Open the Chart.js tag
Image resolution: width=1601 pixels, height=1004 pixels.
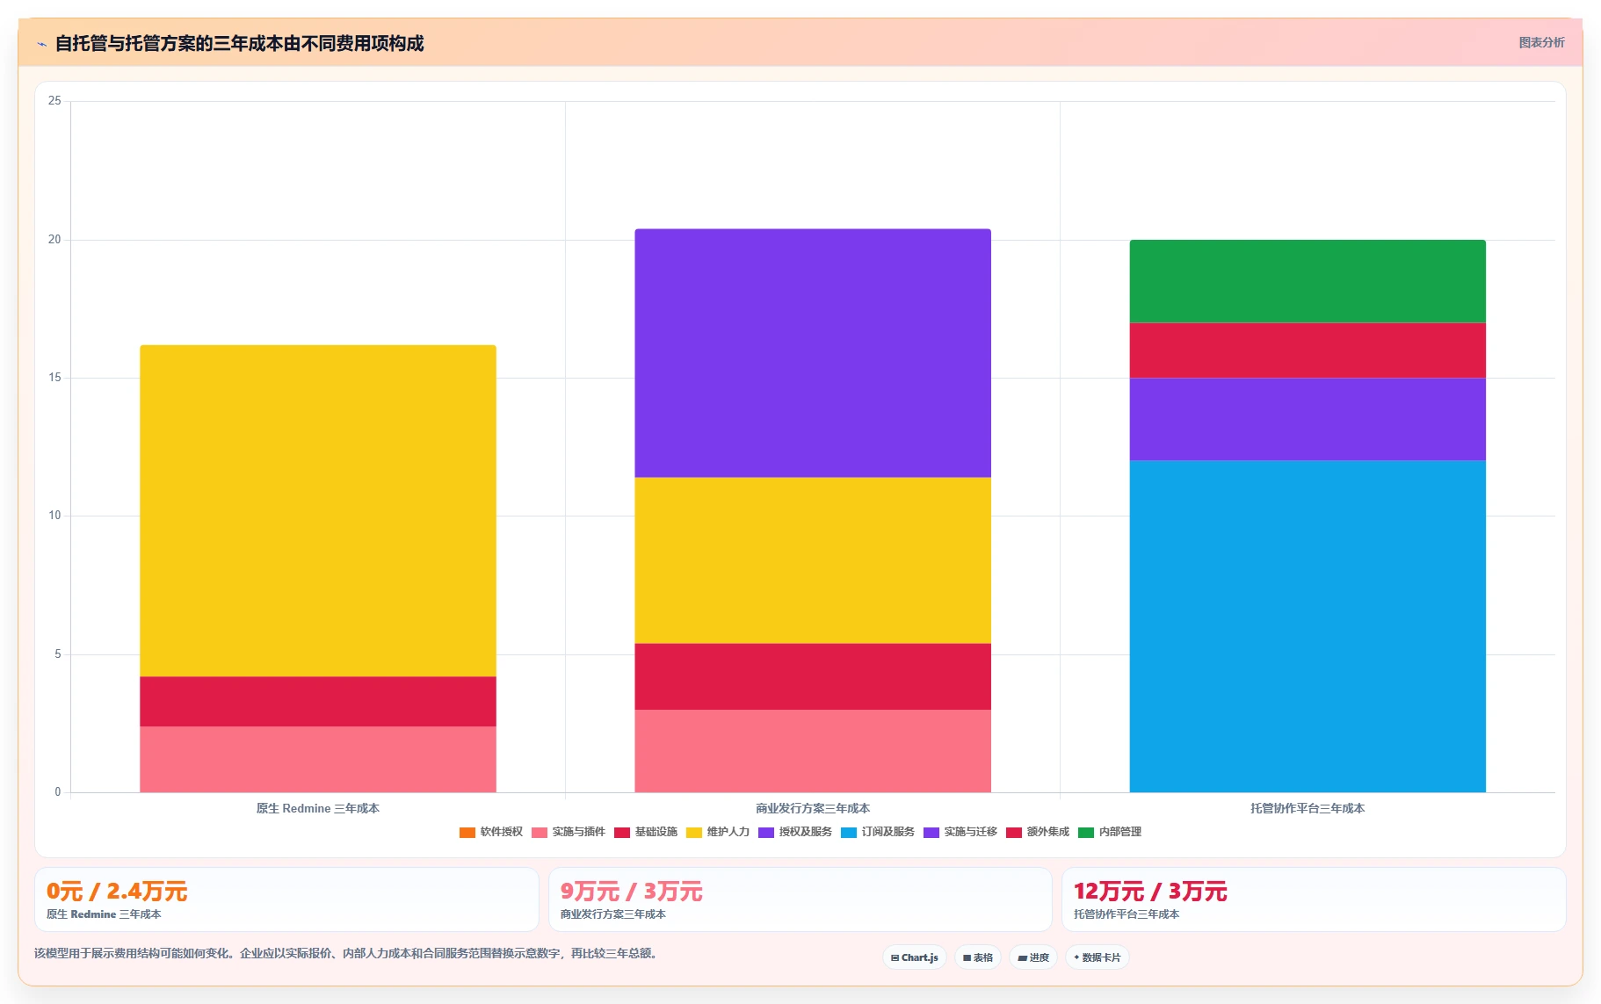click(915, 957)
